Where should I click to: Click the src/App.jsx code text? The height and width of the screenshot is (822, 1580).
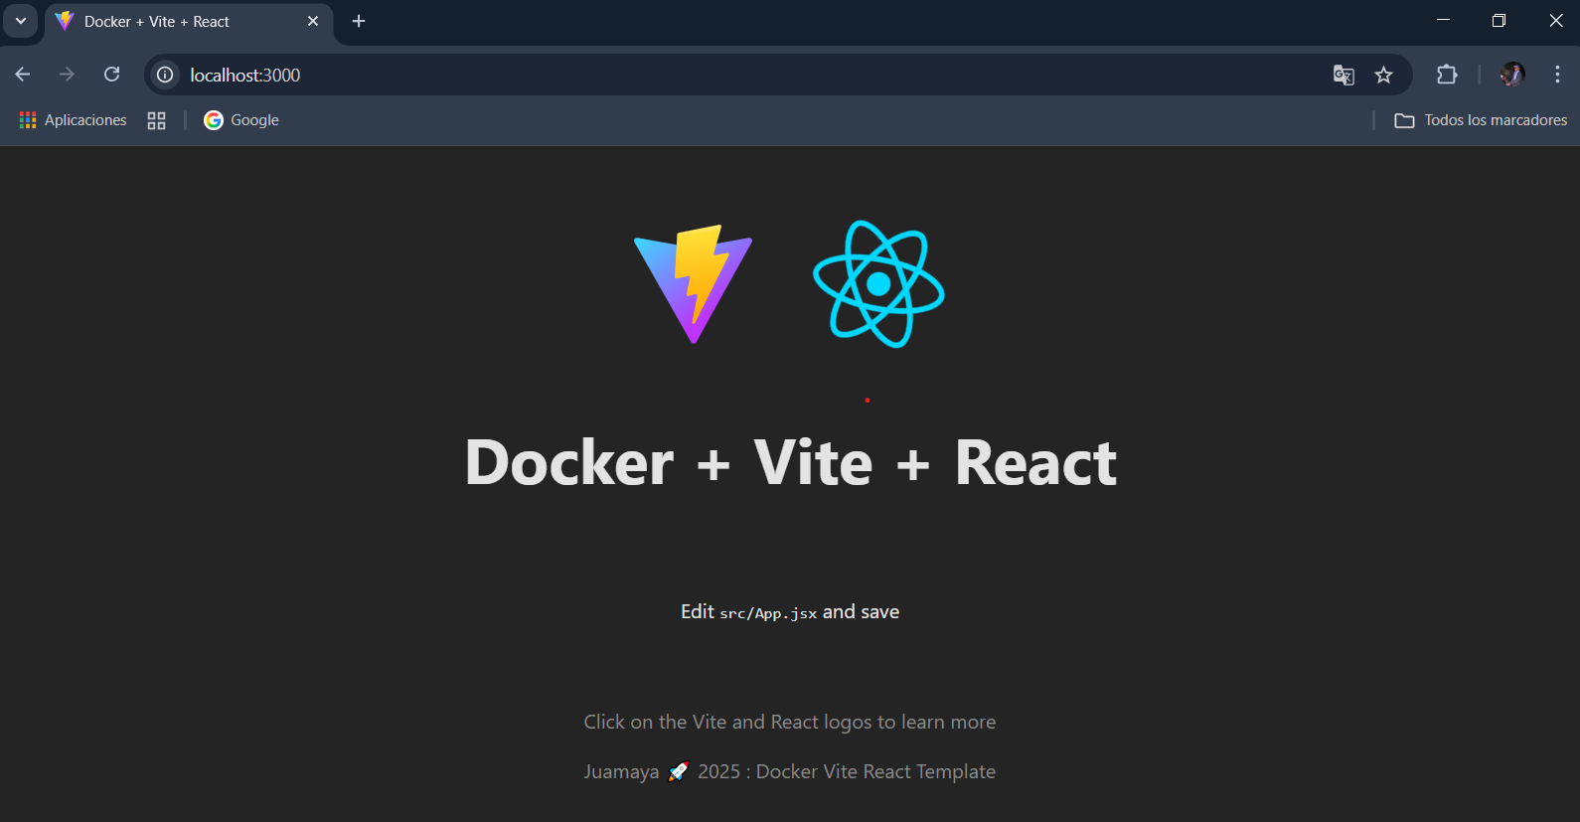[768, 613]
